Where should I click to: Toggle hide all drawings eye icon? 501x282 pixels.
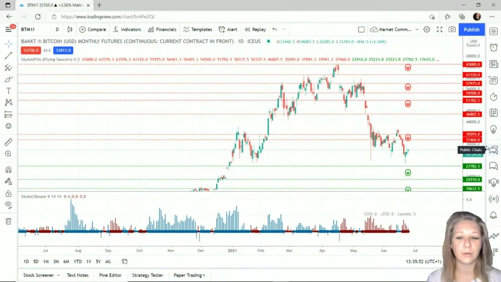(8, 204)
